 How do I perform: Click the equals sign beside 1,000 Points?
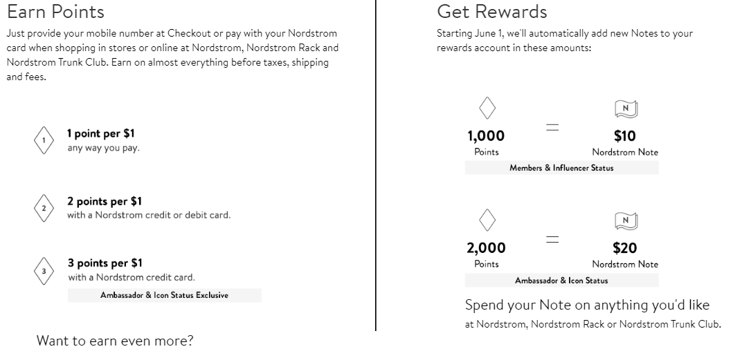click(552, 127)
